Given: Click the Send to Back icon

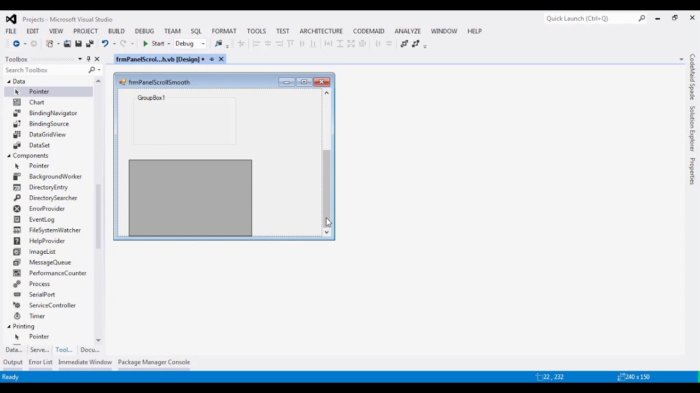Looking at the screenshot, I should click(x=416, y=44).
